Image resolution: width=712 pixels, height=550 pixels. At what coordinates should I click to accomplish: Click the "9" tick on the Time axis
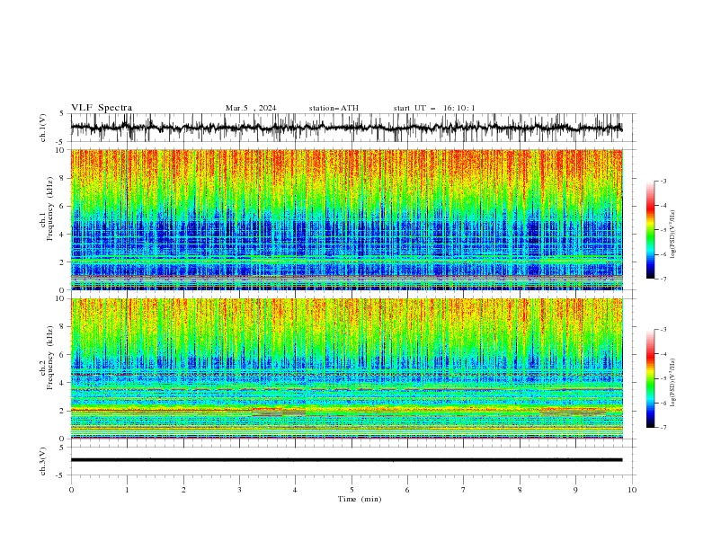tap(575, 490)
